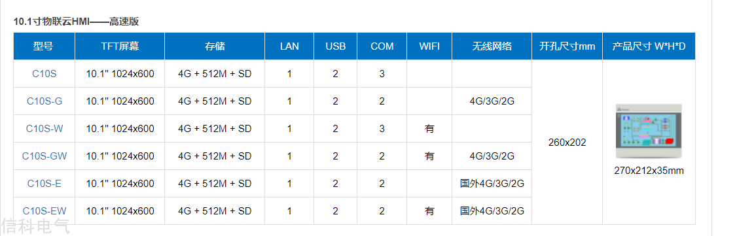Viewport: 737px width, 236px height.
Task: Open the C10S-W model link
Action: 45,129
